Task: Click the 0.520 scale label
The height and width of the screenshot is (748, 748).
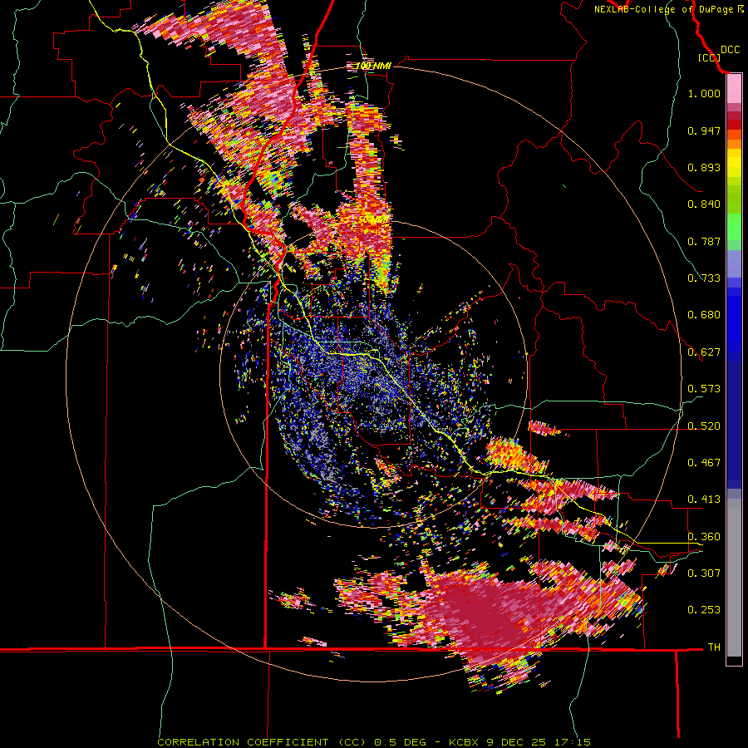Action: pos(704,426)
